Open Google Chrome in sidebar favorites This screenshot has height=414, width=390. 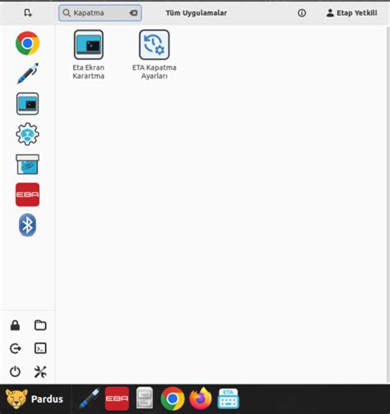coord(27,43)
